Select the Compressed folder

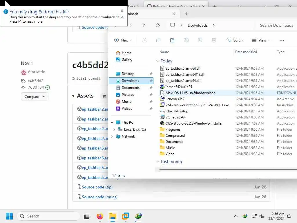tap(175, 135)
